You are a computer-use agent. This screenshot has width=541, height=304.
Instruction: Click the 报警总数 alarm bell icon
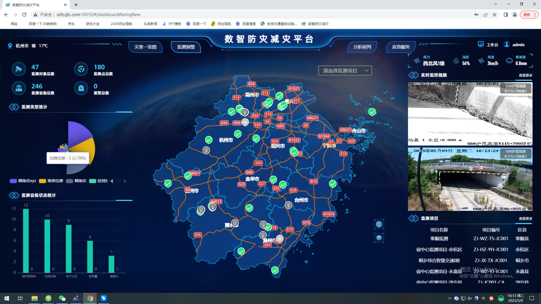(81, 88)
